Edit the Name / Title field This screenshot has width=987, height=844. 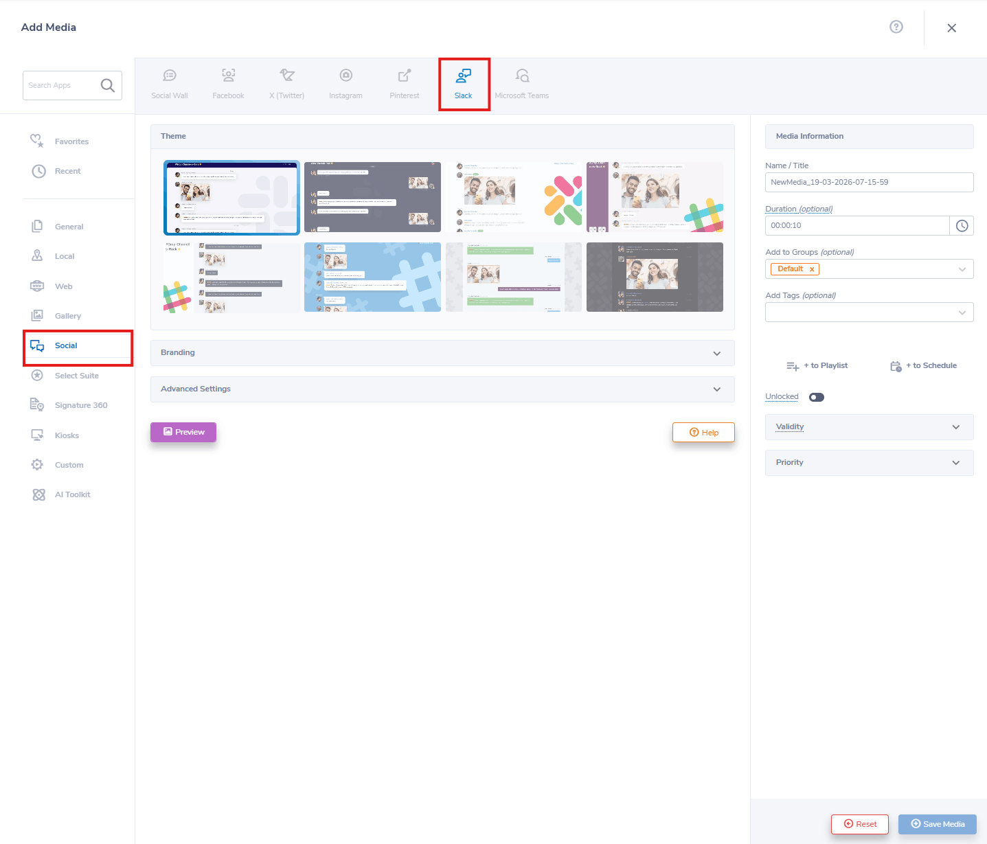click(x=869, y=182)
